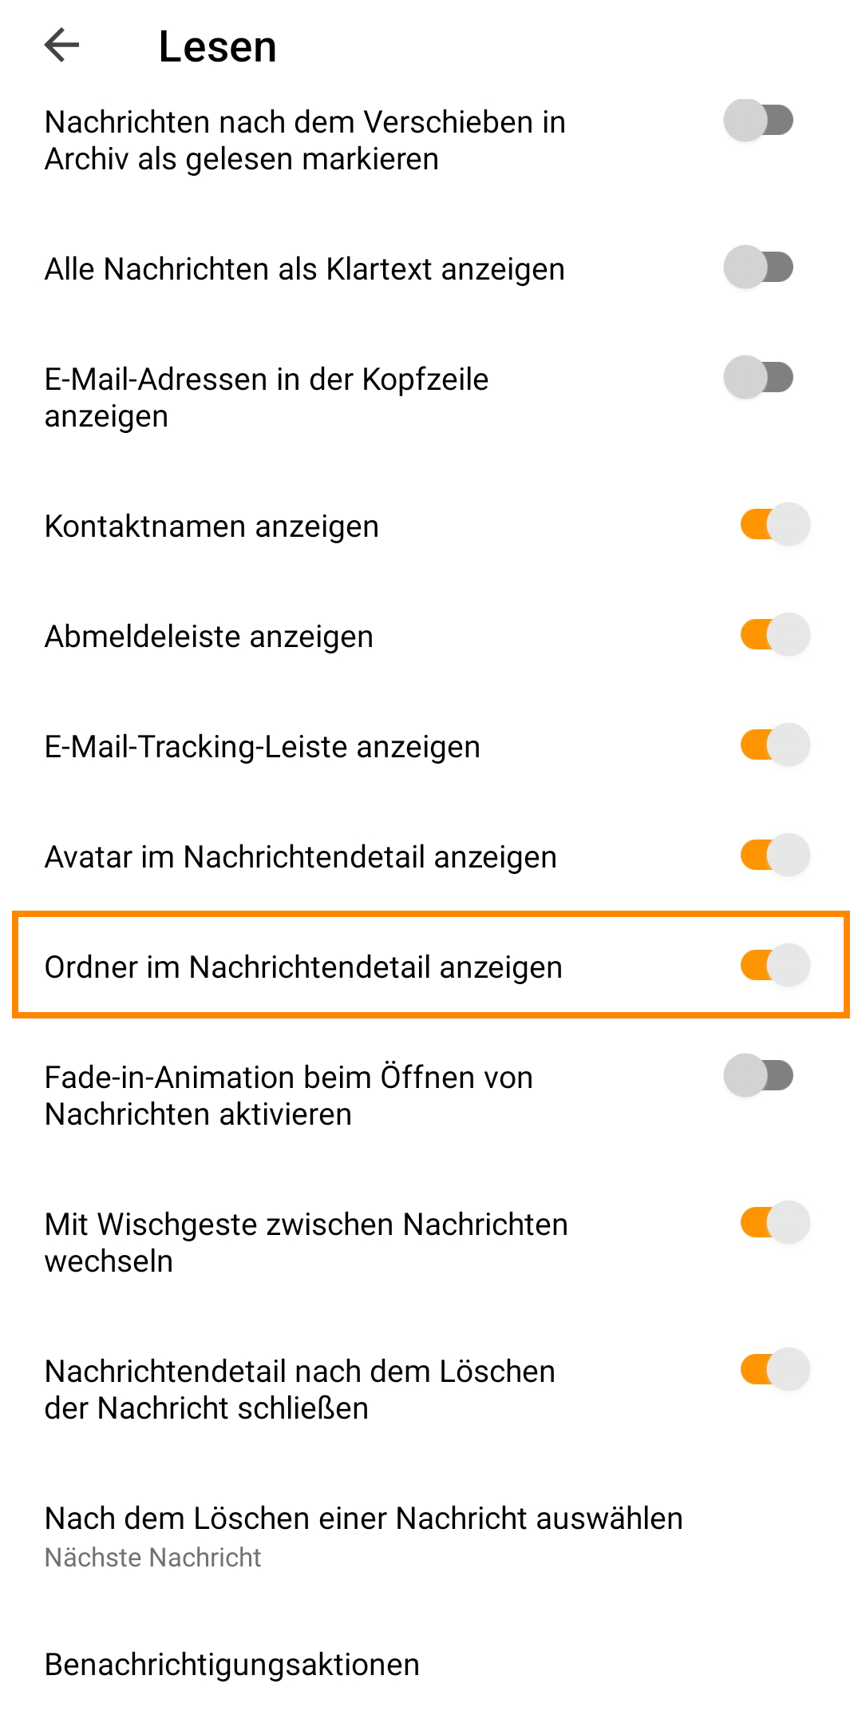The image size is (862, 1735).
Task: Turn on email addresses in header
Action: pyautogui.click(x=758, y=378)
